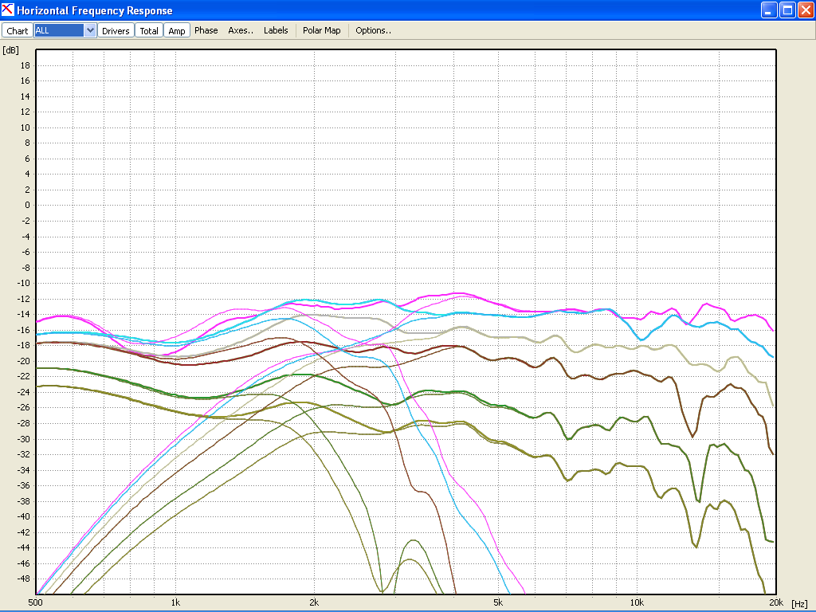The height and width of the screenshot is (612, 816).
Task: Open the Options.. menu
Action: click(x=373, y=30)
